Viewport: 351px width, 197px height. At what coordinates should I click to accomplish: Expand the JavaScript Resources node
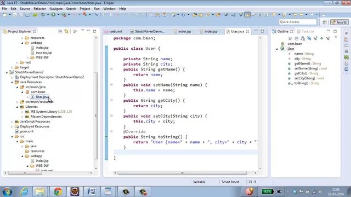click(x=12, y=121)
